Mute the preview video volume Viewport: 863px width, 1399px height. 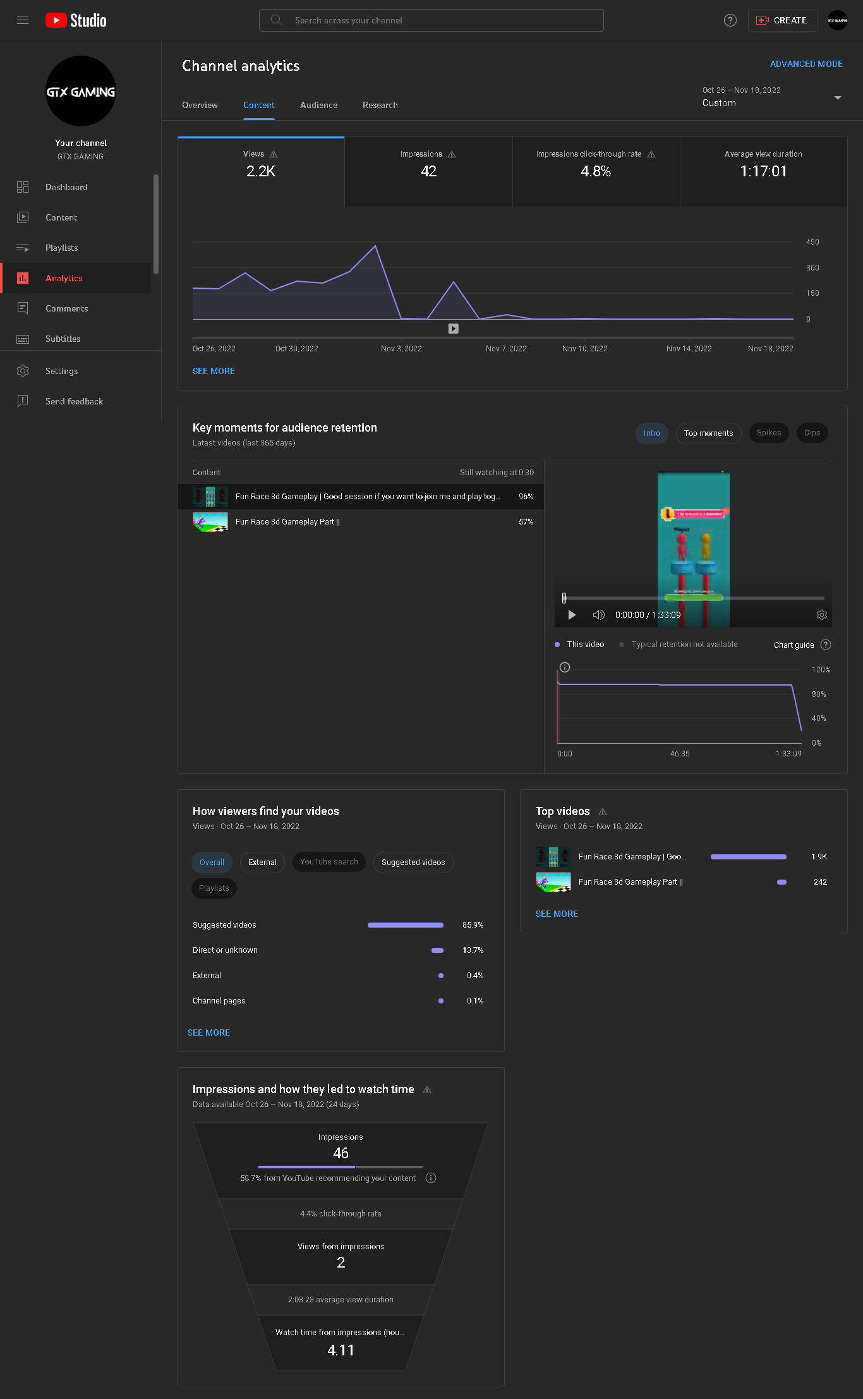coord(598,615)
